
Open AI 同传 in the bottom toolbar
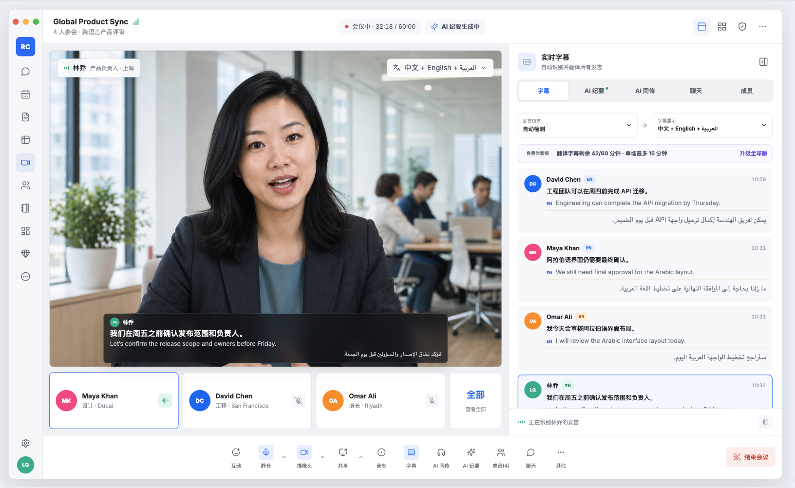pyautogui.click(x=441, y=458)
